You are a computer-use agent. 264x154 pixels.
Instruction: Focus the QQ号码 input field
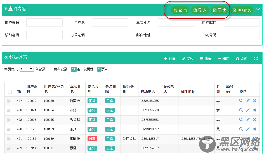242,35
